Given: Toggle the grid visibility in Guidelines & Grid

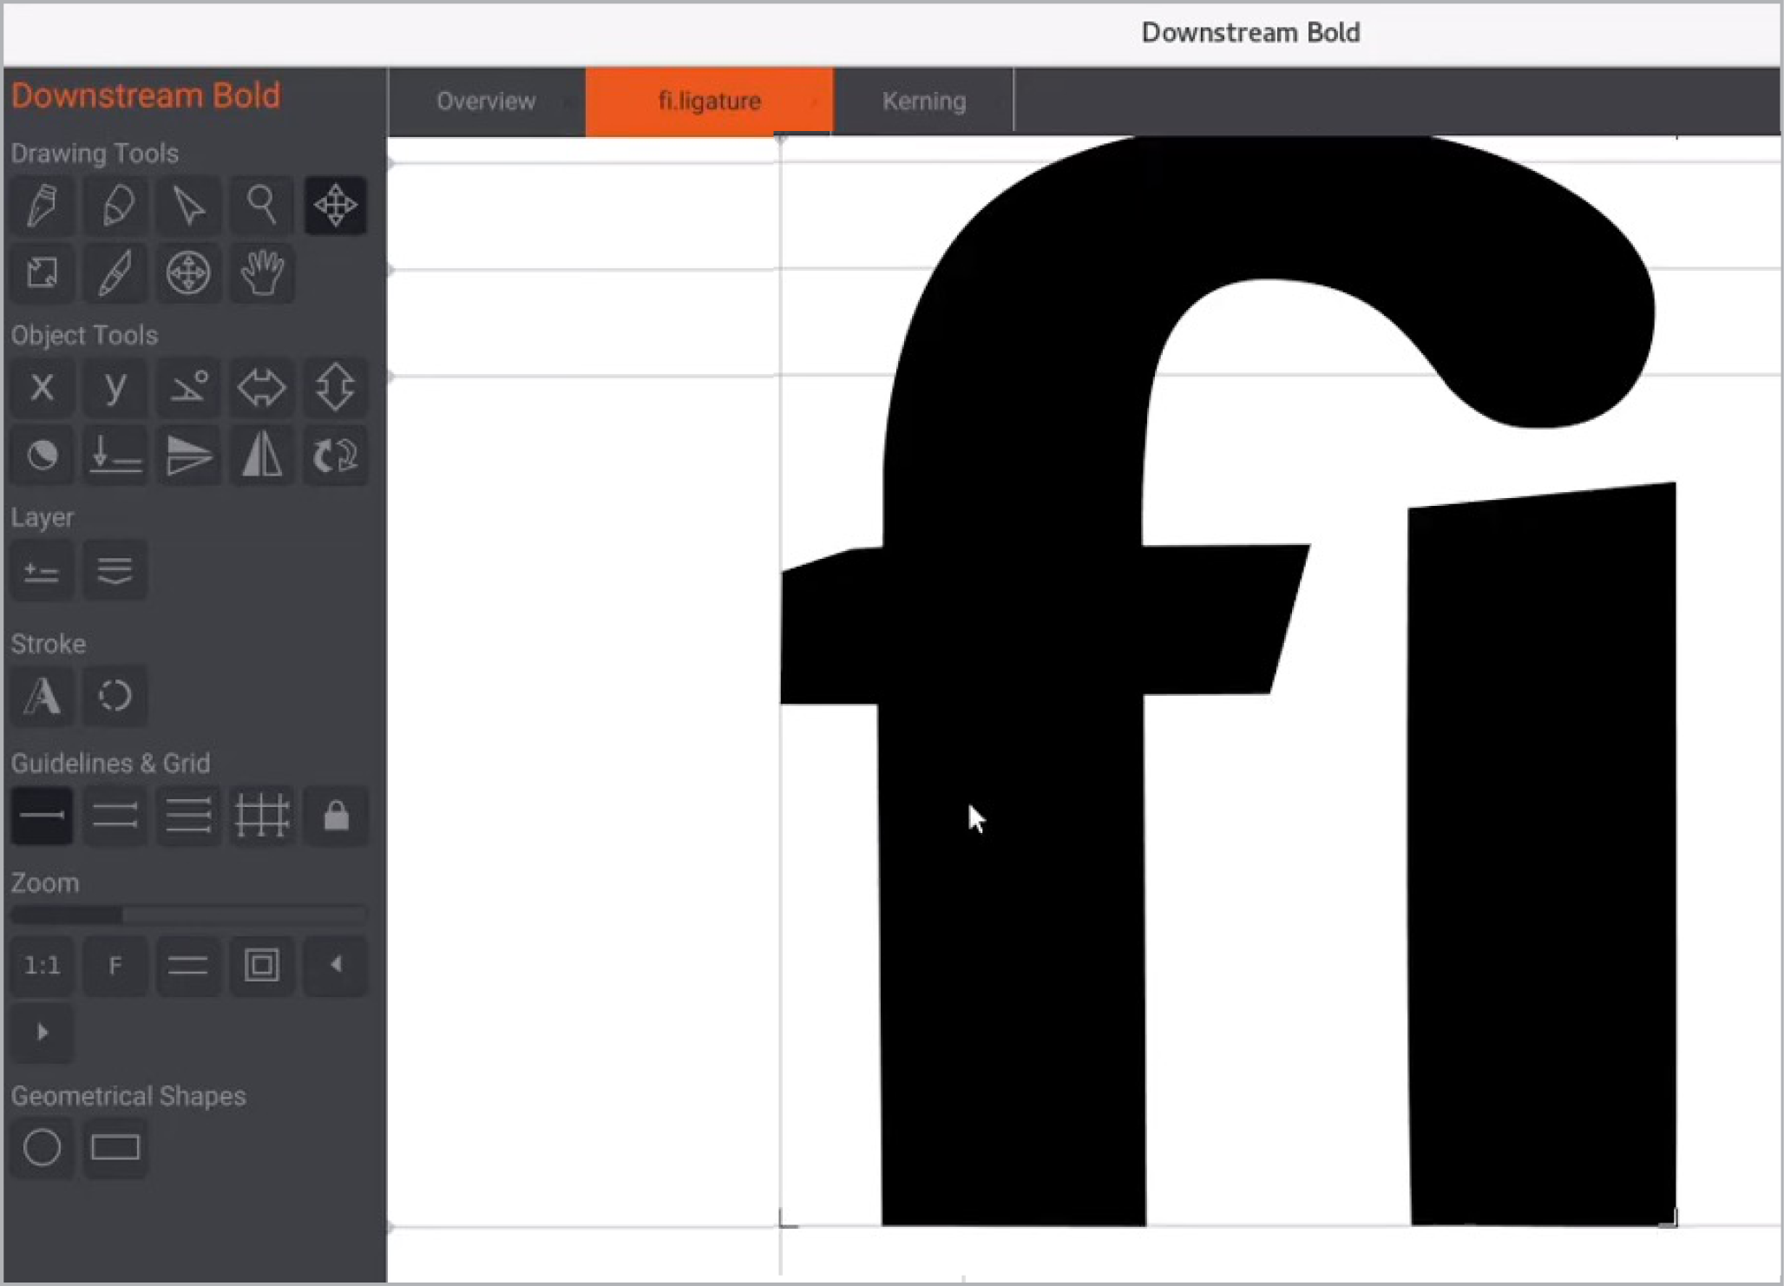Looking at the screenshot, I should click(261, 815).
